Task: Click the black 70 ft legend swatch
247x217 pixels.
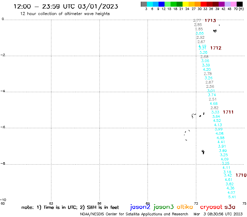Action: 239,4
